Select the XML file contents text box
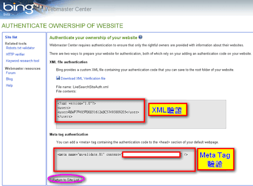The height and width of the screenshot is (186, 253). (141, 114)
